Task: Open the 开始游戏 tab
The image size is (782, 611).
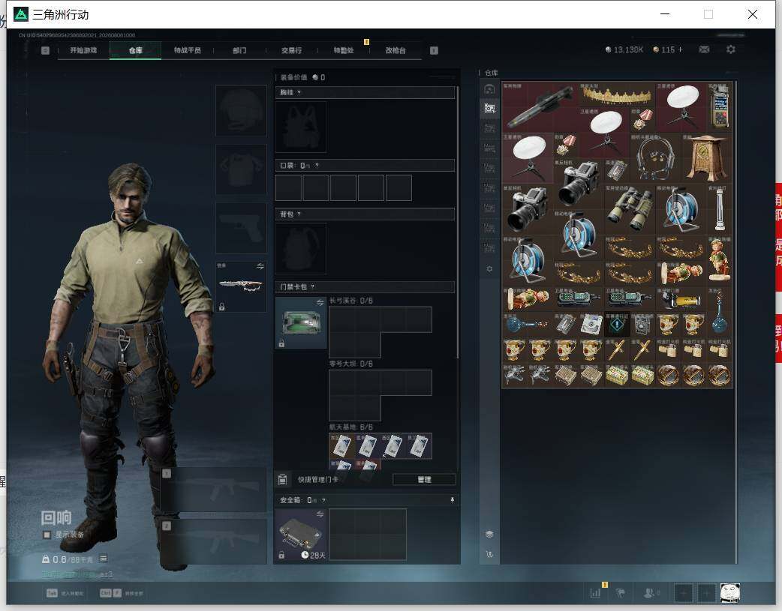Action: click(83, 50)
